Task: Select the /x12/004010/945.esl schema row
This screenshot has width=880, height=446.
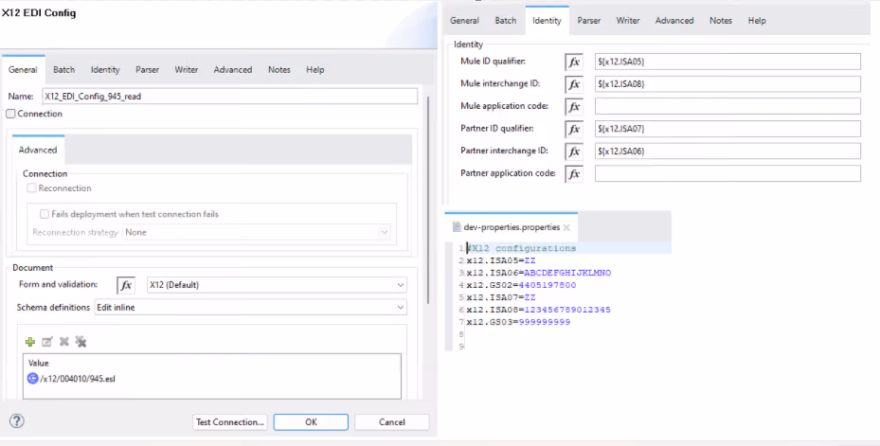Action: tap(212, 379)
